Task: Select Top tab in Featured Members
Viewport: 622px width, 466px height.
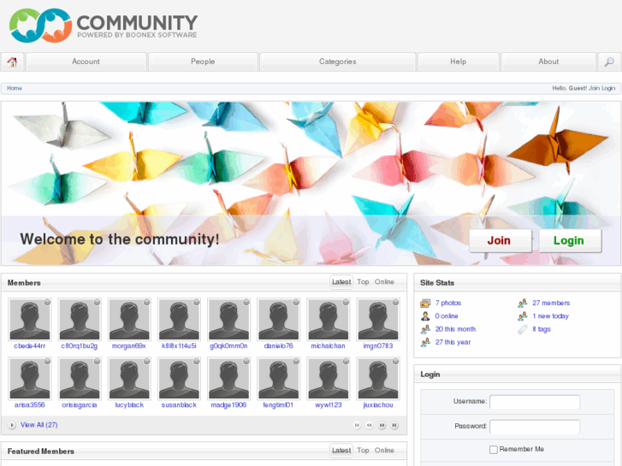Action: [x=363, y=451]
